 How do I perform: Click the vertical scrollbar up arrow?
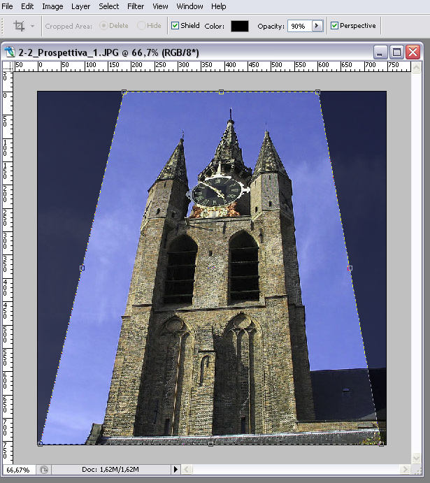[416, 67]
